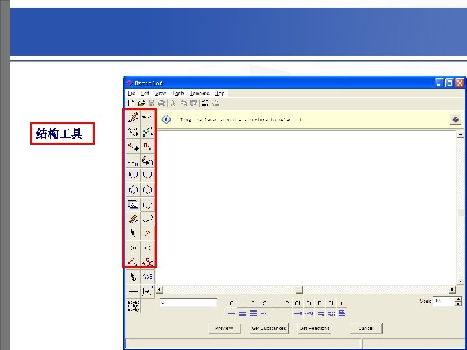Select the triple bond type
Screen dimensions: 467x350
(253, 314)
